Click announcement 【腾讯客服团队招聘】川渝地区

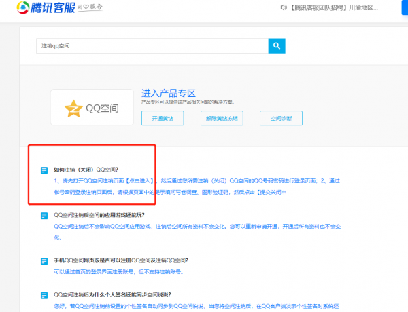(x=334, y=7)
